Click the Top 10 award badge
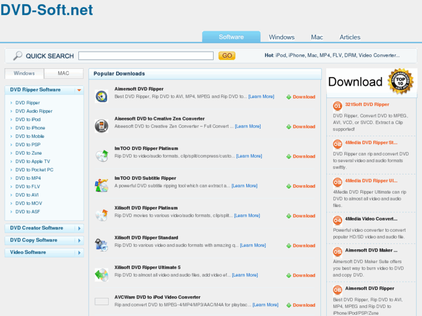This screenshot has width=422, height=316. 401,82
